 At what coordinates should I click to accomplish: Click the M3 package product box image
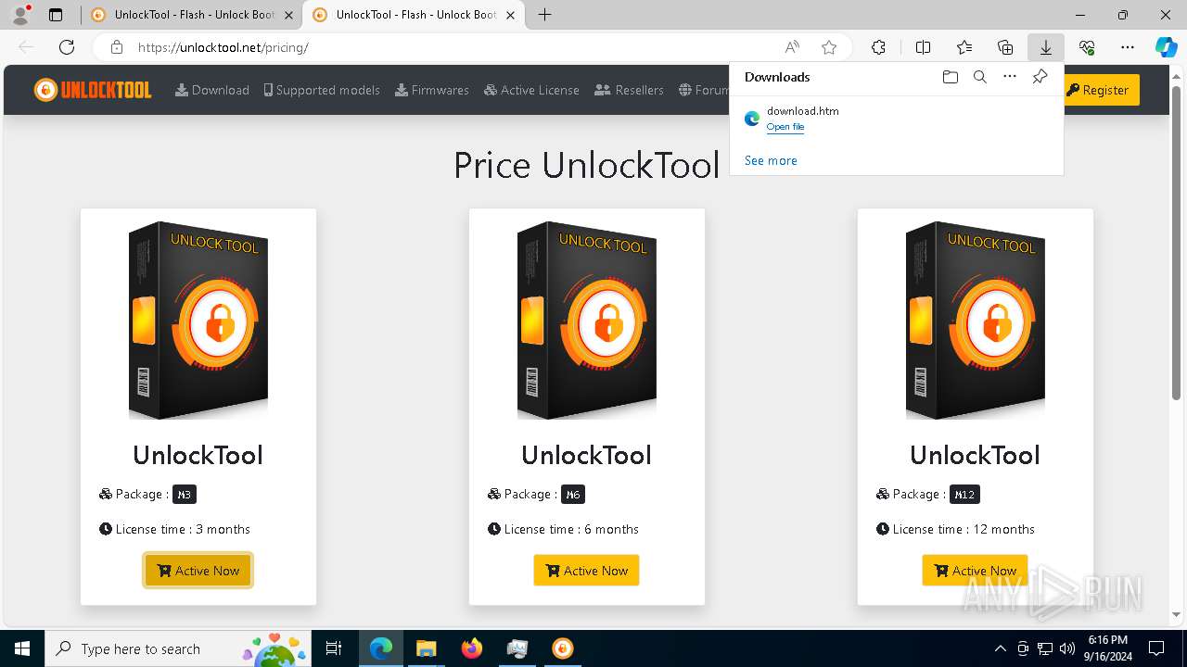(198, 320)
